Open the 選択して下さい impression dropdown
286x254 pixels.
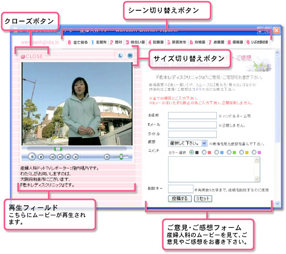pyautogui.click(x=187, y=143)
